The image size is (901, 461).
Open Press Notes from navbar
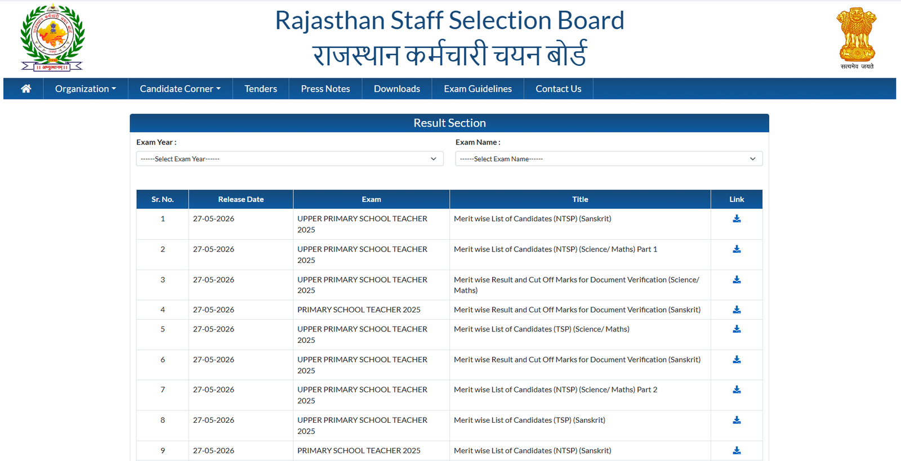pyautogui.click(x=325, y=88)
